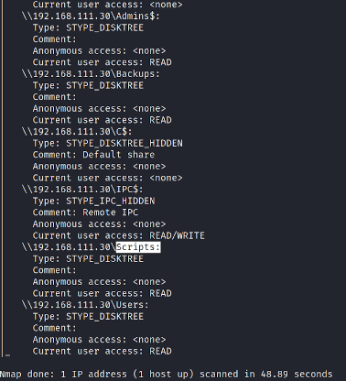Image resolution: width=346 pixels, height=381 pixels.
Task: Click the highlighted Scripts share name
Action: (x=138, y=247)
